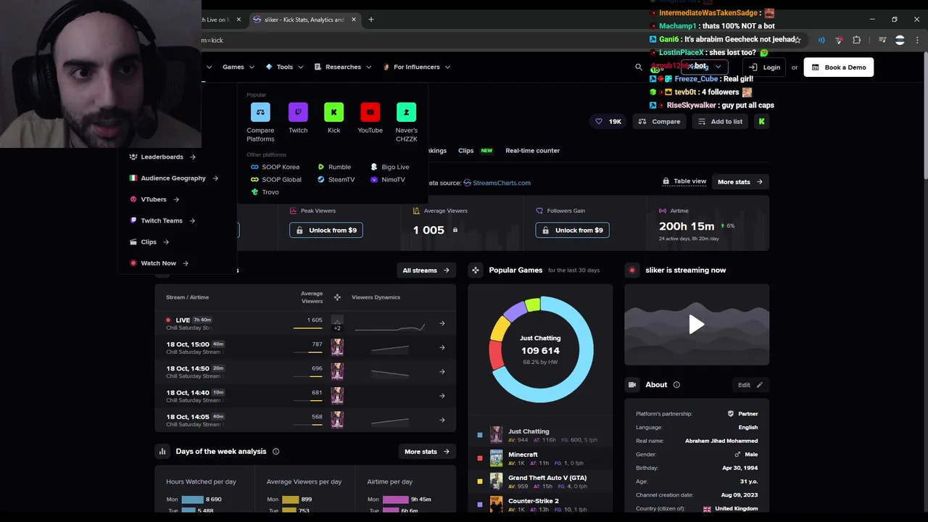The image size is (928, 522).
Task: Switch to Real-time counter tab
Action: [x=533, y=151]
